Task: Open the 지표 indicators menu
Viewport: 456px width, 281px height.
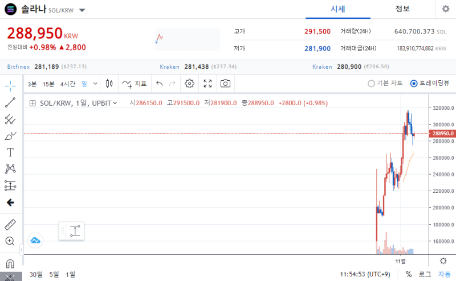Action: 135,84
